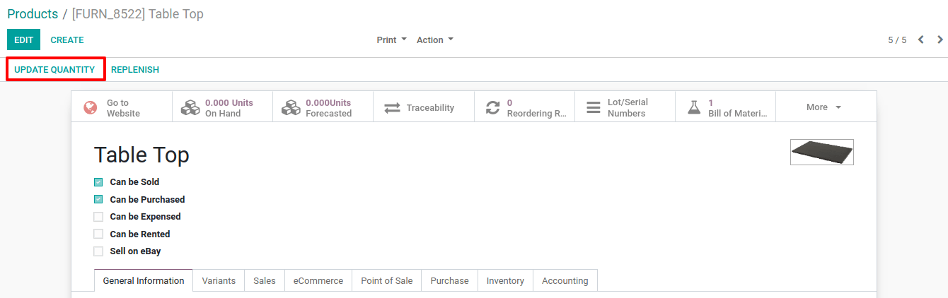Enable the Sell on eBay checkbox
Image resolution: width=948 pixels, height=298 pixels.
tap(98, 251)
